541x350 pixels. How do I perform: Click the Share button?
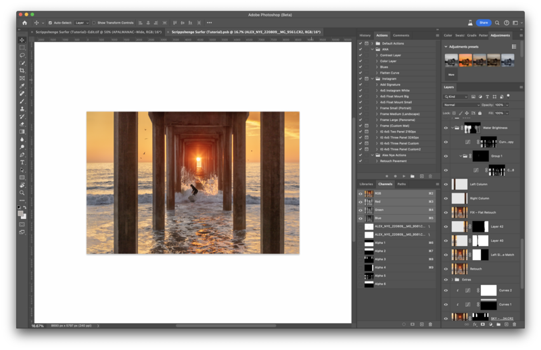[484, 23]
